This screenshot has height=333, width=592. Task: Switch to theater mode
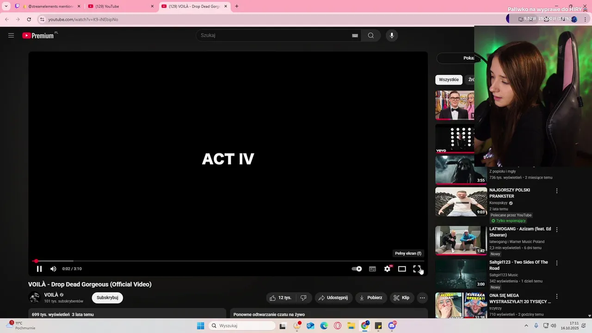click(402, 269)
